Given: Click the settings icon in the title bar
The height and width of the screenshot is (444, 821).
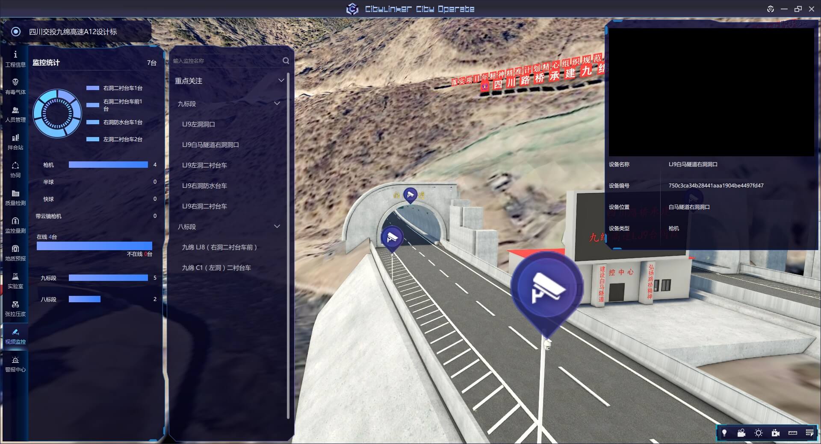Looking at the screenshot, I should pos(771,9).
